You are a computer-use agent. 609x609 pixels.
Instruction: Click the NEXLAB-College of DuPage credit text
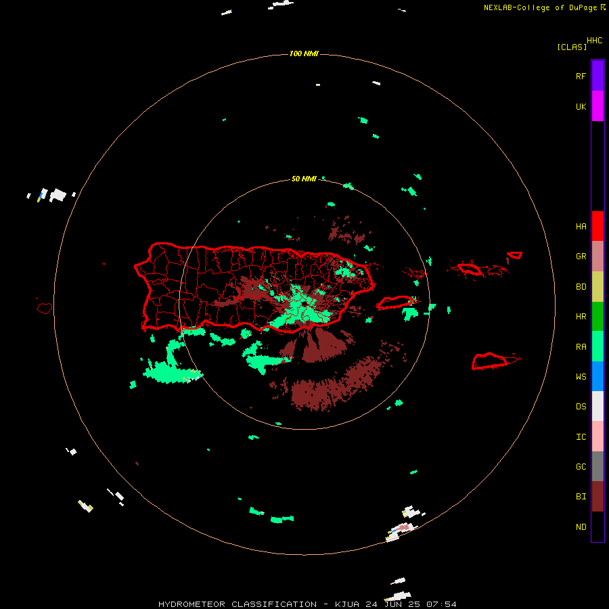540,7
